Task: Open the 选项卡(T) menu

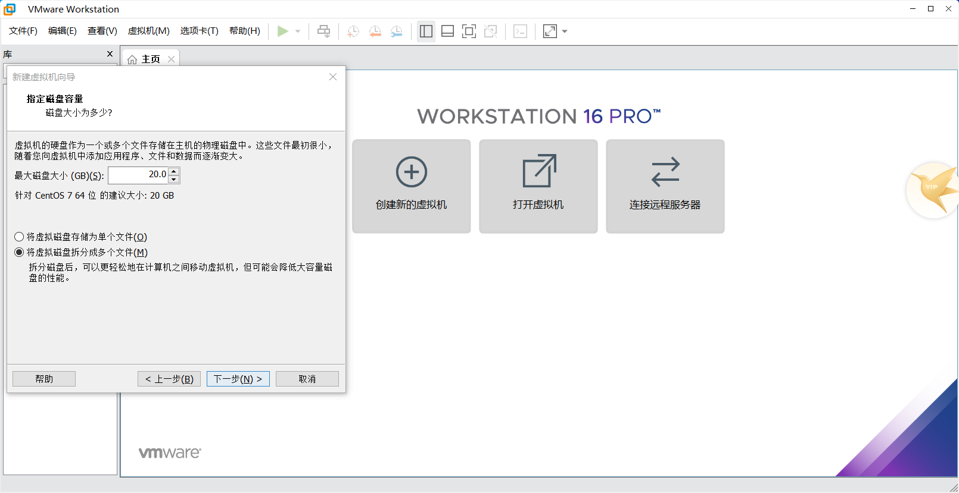Action: coord(200,31)
